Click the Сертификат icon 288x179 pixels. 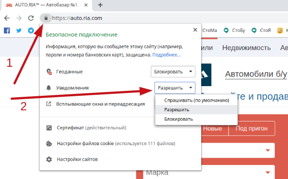point(49,128)
